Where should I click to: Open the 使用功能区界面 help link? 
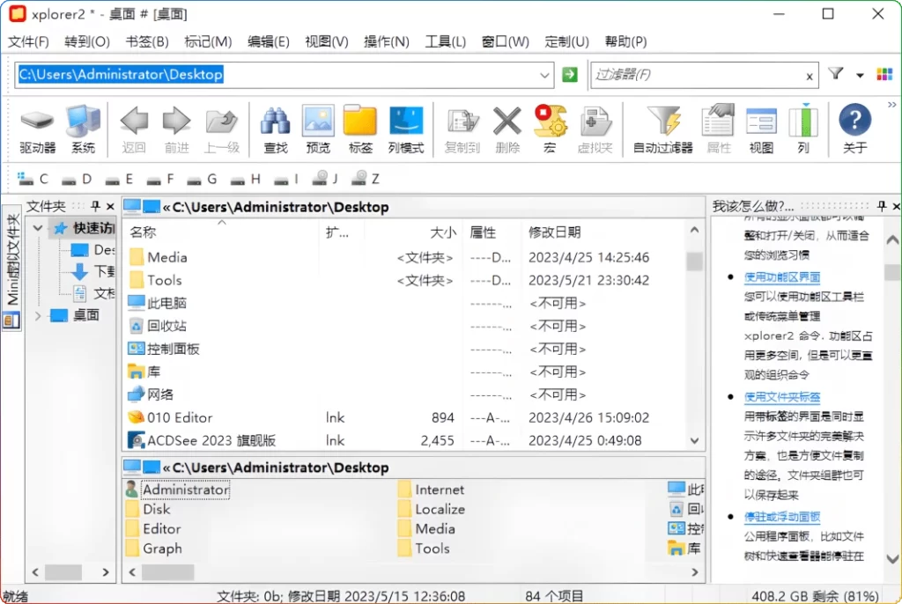(x=782, y=276)
